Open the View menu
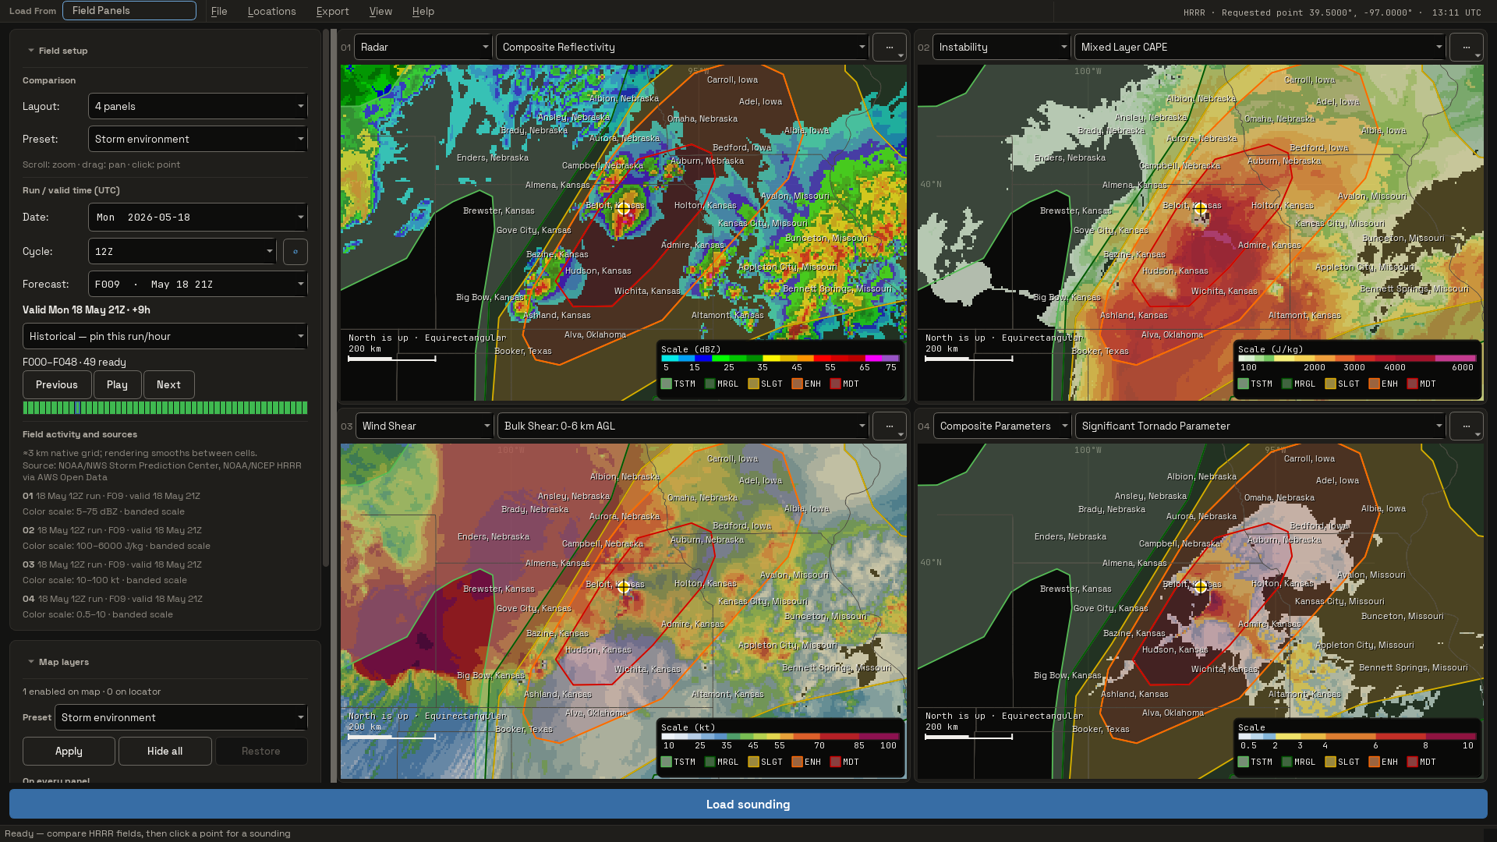Viewport: 1497px width, 842px height. tap(380, 12)
